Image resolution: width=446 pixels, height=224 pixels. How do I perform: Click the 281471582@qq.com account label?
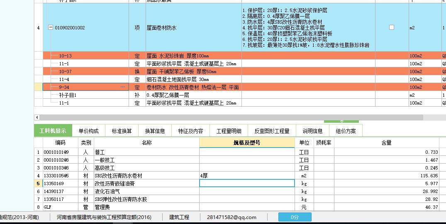pos(232,217)
